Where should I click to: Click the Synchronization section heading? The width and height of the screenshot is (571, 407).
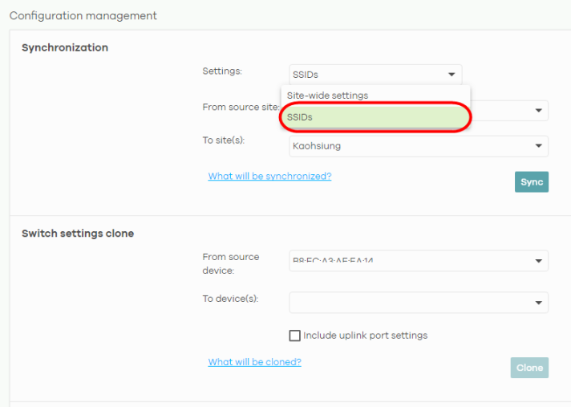point(65,48)
